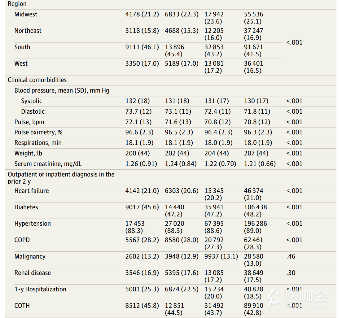This screenshot has width=342, height=318.
Task: Click the Serum creatinine, mg/dL label
Action: click(x=48, y=164)
